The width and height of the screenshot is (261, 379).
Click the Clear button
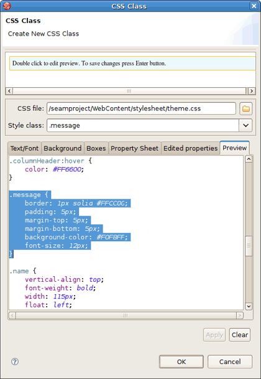click(x=240, y=335)
